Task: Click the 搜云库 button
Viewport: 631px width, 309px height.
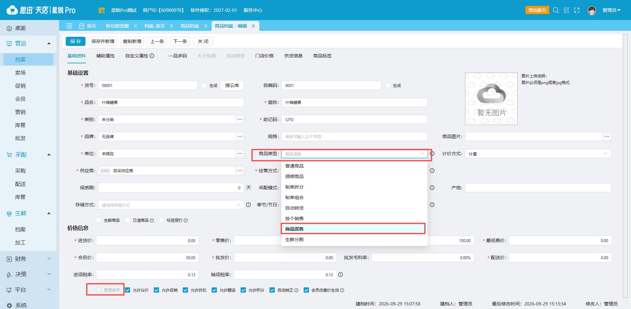Action: 232,85
